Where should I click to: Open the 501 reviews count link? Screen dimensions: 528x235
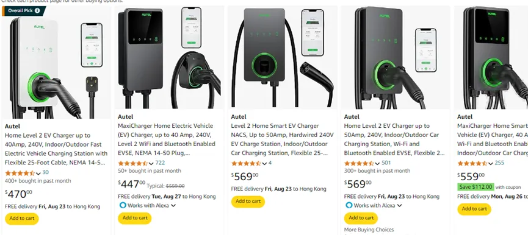(386, 163)
